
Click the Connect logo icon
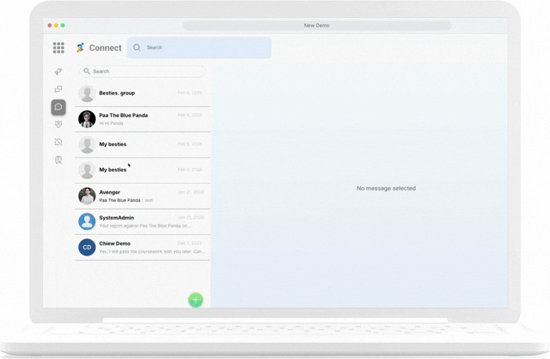[80, 48]
